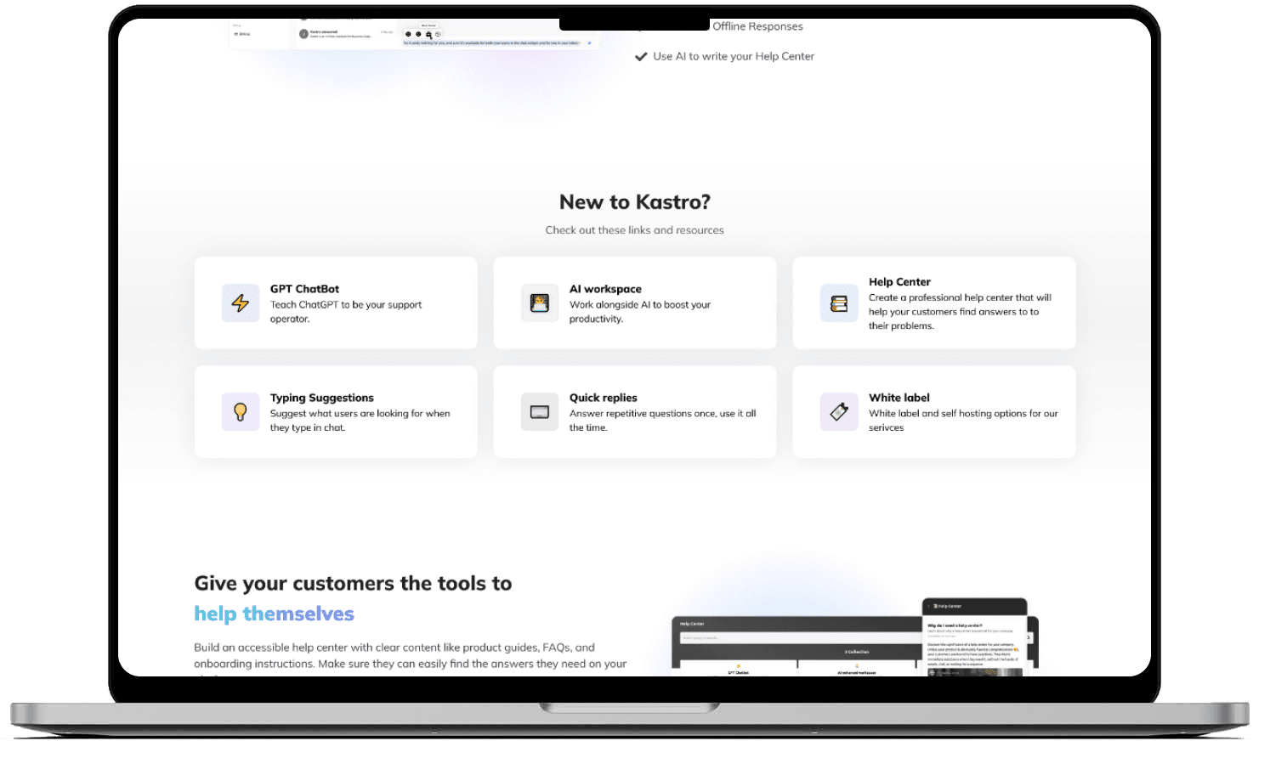This screenshot has width=1270, height=758.
Task: Open the GPT ChatBot card title
Action: pos(304,289)
